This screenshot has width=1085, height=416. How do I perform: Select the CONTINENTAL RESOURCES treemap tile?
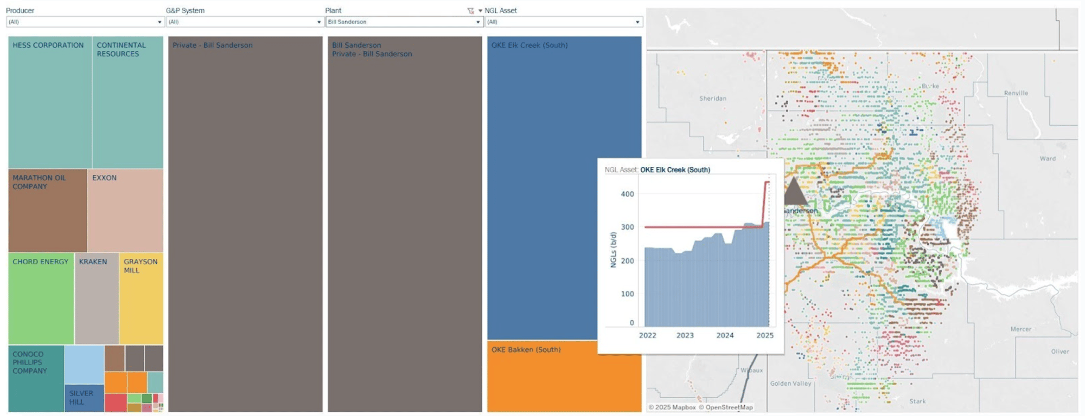click(127, 102)
